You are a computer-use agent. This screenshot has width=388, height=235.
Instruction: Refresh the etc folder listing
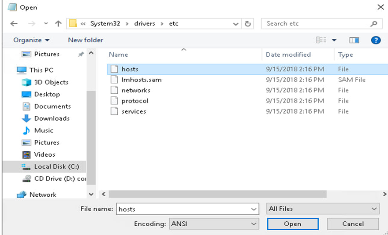pos(248,24)
